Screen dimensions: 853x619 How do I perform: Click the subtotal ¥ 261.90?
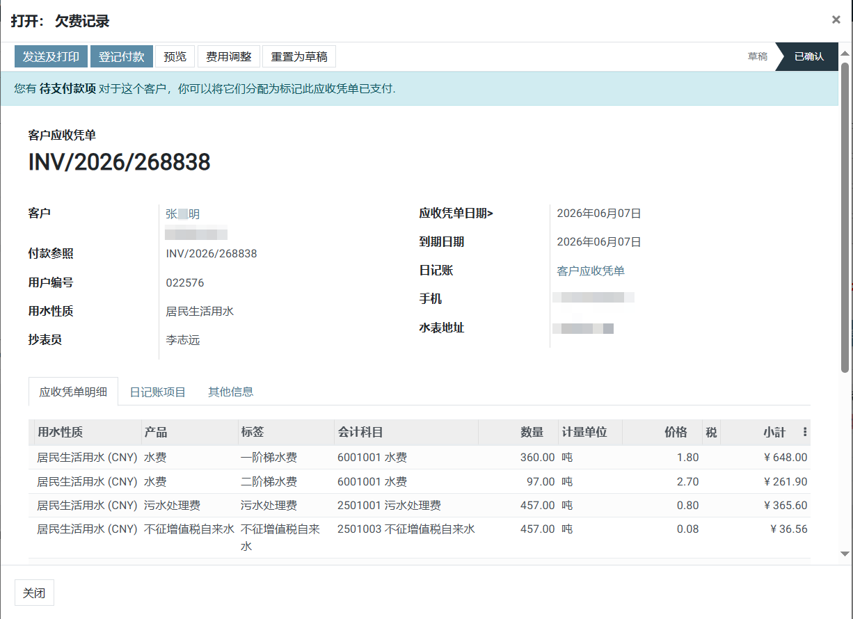(x=785, y=481)
